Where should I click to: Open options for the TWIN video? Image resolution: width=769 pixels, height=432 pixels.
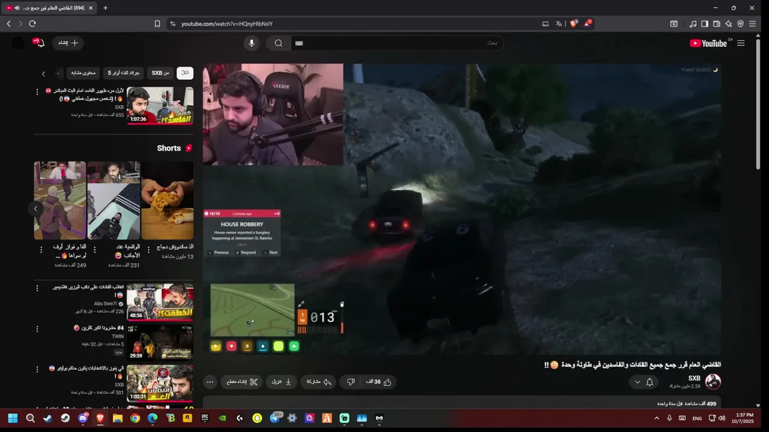point(37,329)
